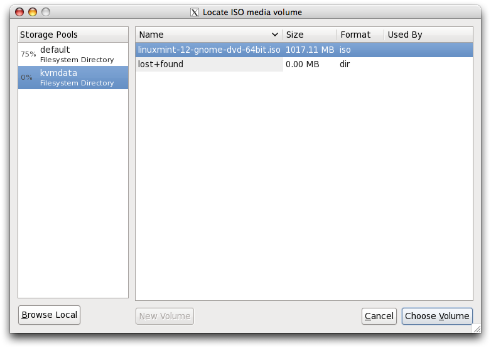491x348 pixels.
Task: Select the lost+found row
Action: pyautogui.click(x=304, y=64)
